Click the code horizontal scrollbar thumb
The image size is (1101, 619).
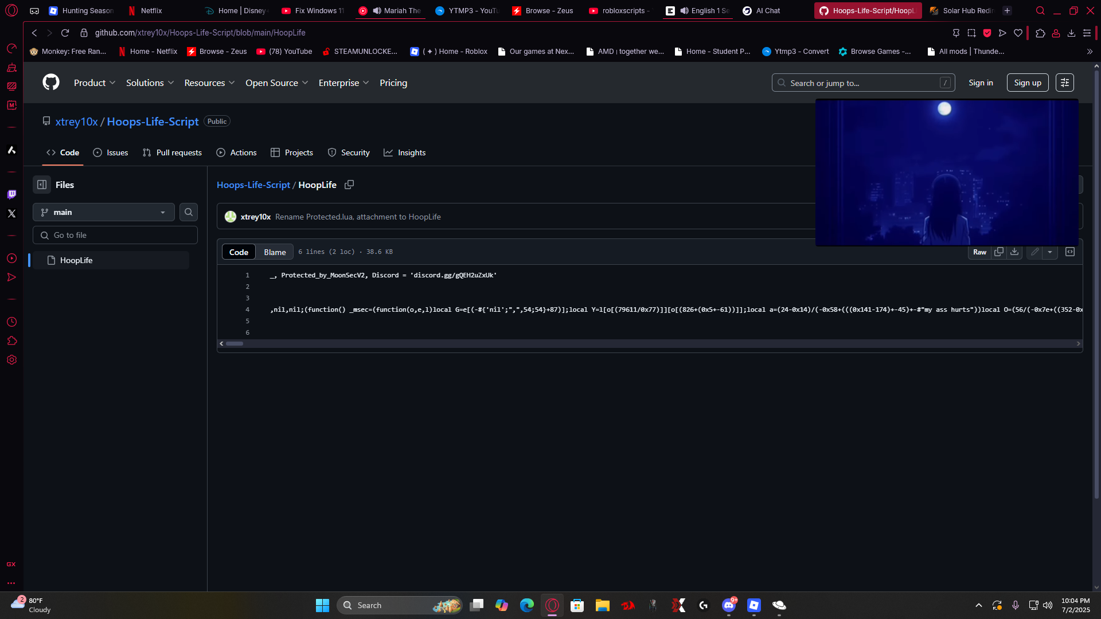[x=235, y=343]
